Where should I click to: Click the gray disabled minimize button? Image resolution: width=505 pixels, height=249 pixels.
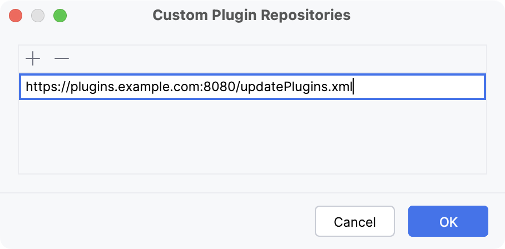click(x=38, y=15)
